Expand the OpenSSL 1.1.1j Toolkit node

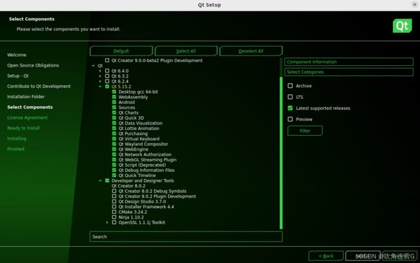pyautogui.click(x=107, y=222)
